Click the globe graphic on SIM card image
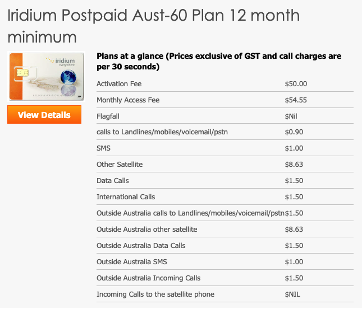362x309 pixels. 68,77
